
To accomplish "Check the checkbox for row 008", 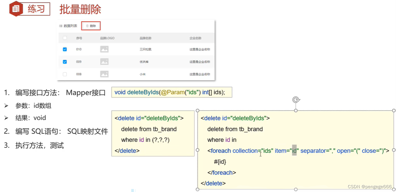I will coord(65,74).
